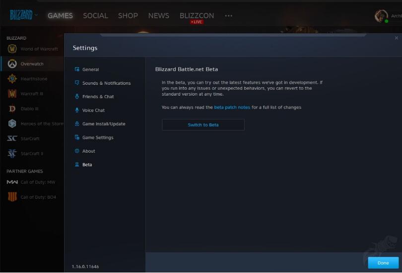Screen dimensions: 402x273
Task: Click the user profile avatar
Action: point(381,16)
